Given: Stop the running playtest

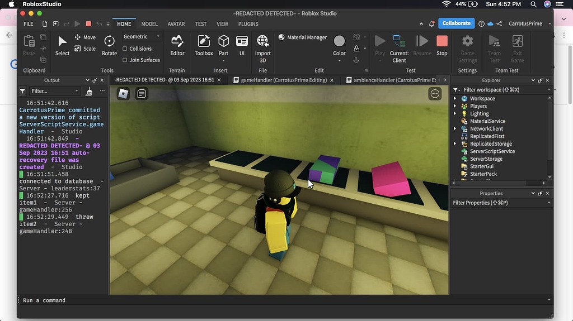Looking at the screenshot, I should 442,45.
